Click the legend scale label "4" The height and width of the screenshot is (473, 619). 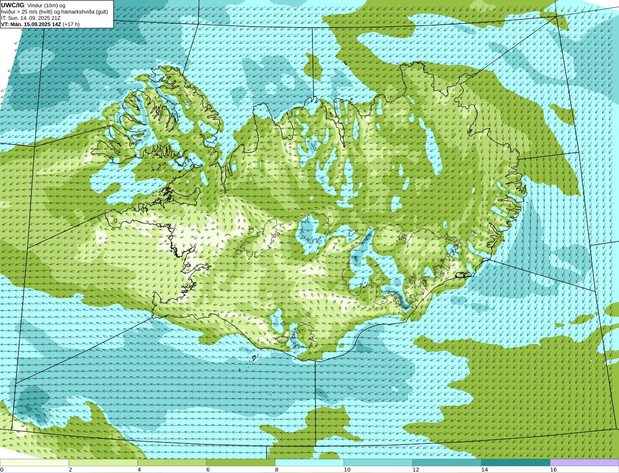[139, 470]
